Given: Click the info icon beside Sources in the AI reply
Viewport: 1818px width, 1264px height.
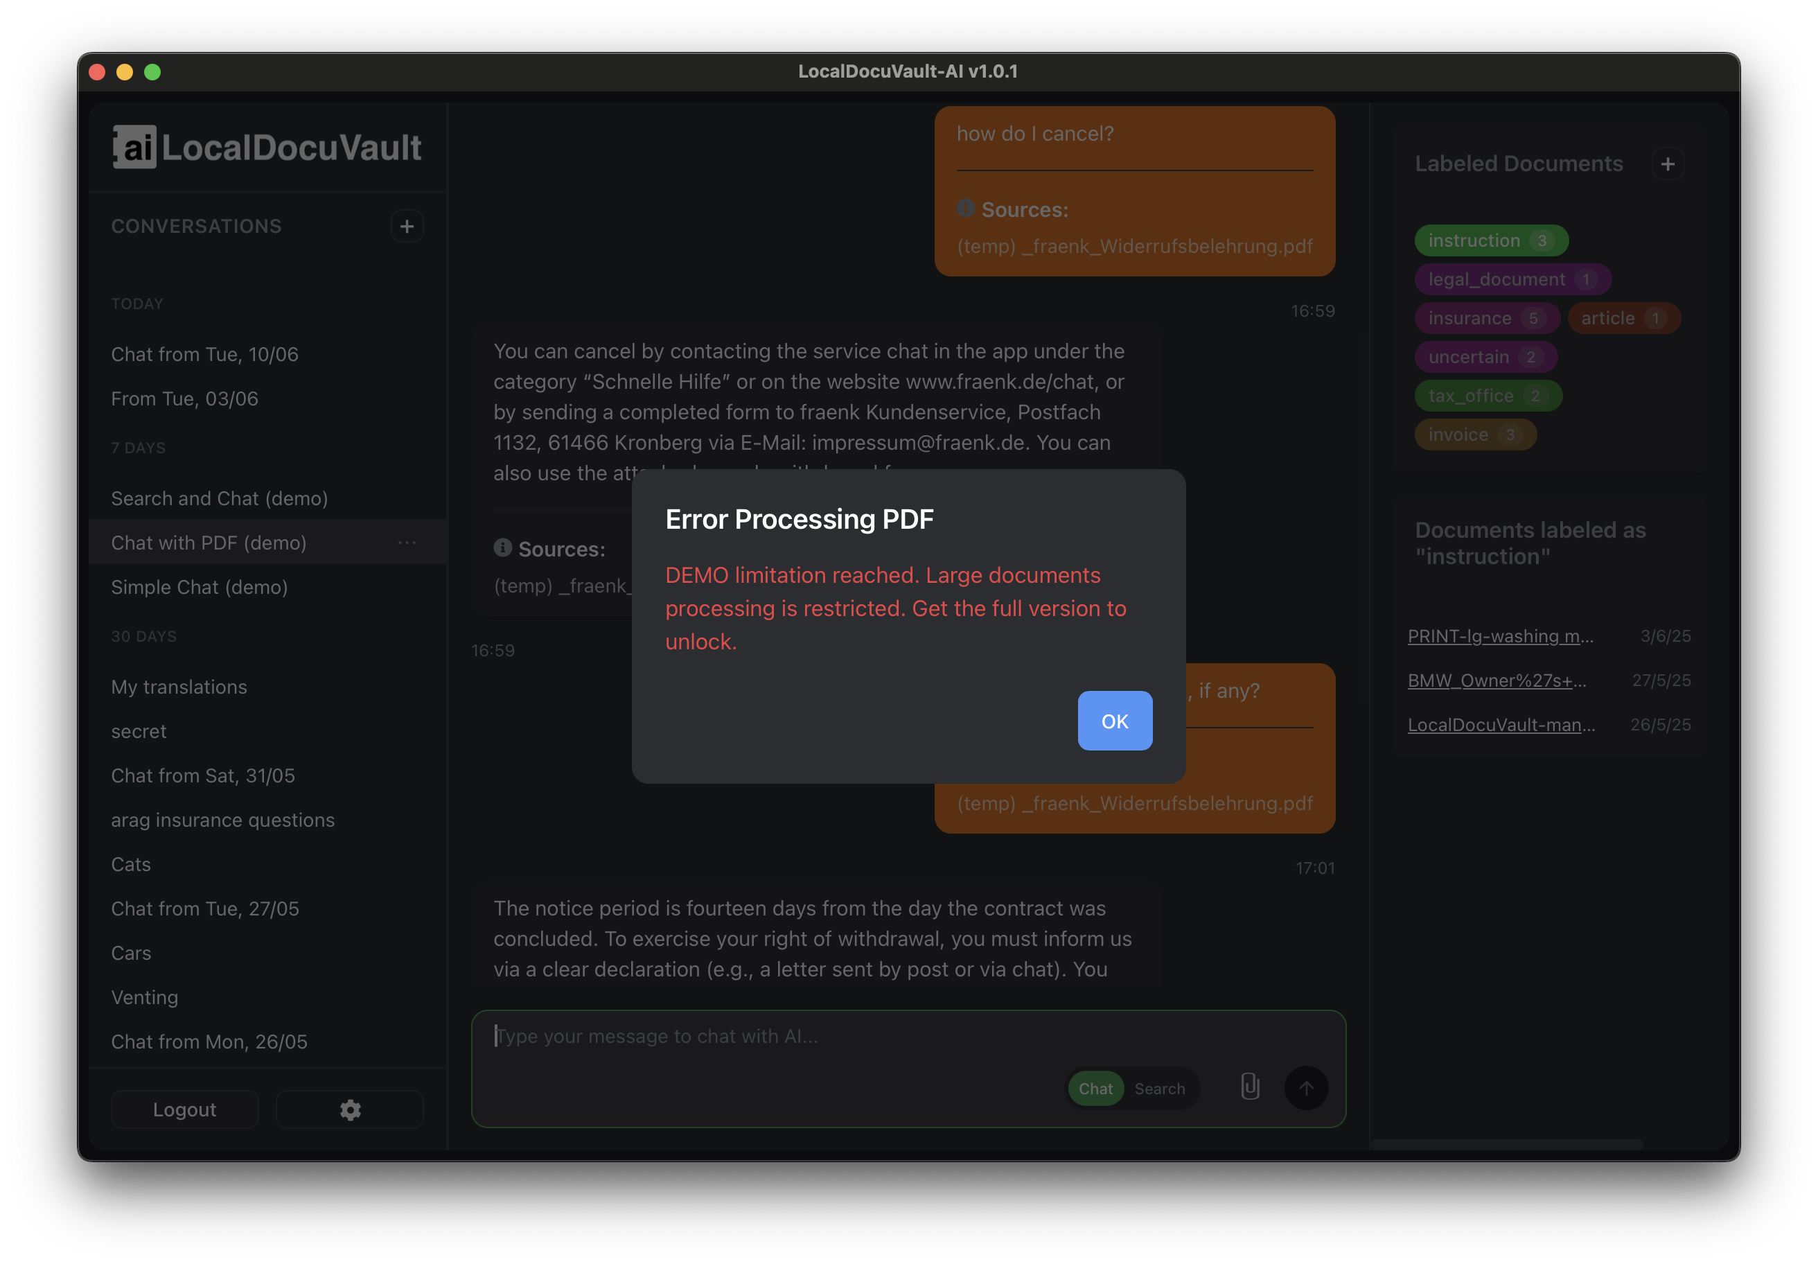Looking at the screenshot, I should point(503,547).
